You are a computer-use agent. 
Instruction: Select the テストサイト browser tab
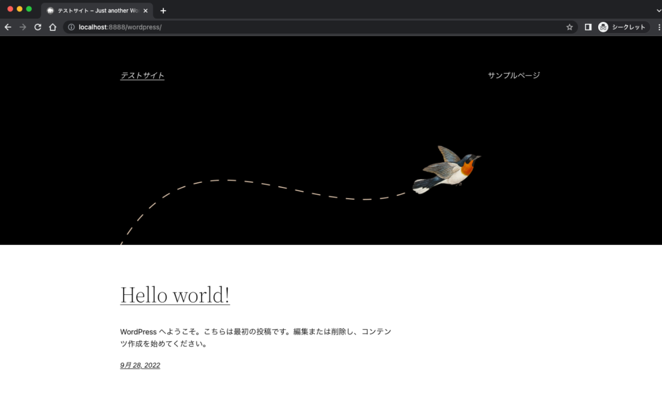coord(94,10)
